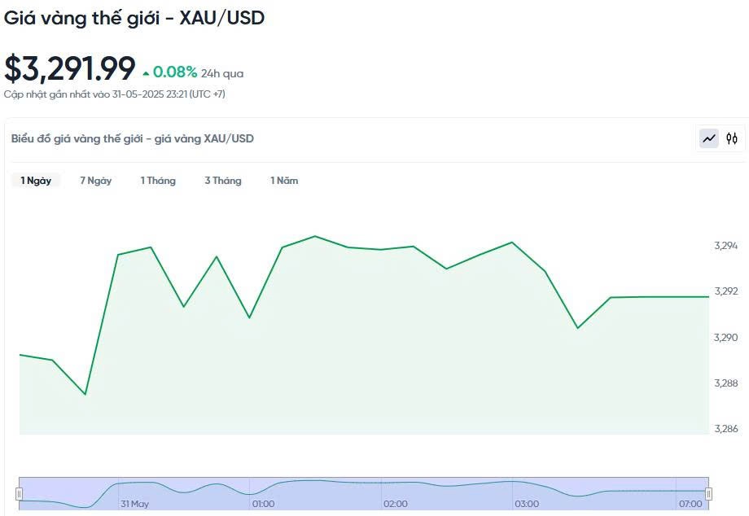This screenshot has height=516, width=749.
Task: Click the 03:00 marker in the navigator
Action: coord(527,504)
